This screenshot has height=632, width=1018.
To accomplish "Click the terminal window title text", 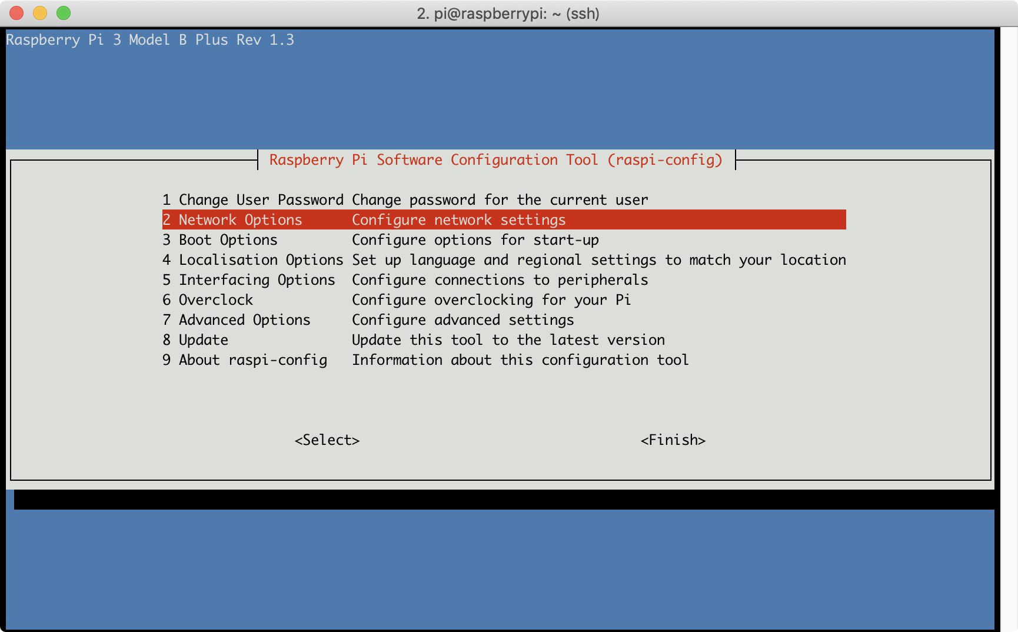I will click(508, 14).
